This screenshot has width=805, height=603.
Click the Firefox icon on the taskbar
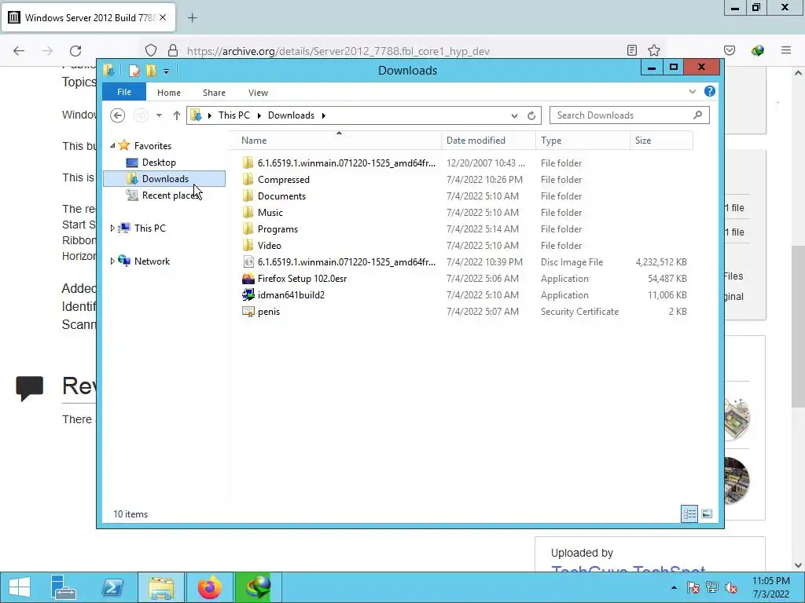[x=209, y=587]
